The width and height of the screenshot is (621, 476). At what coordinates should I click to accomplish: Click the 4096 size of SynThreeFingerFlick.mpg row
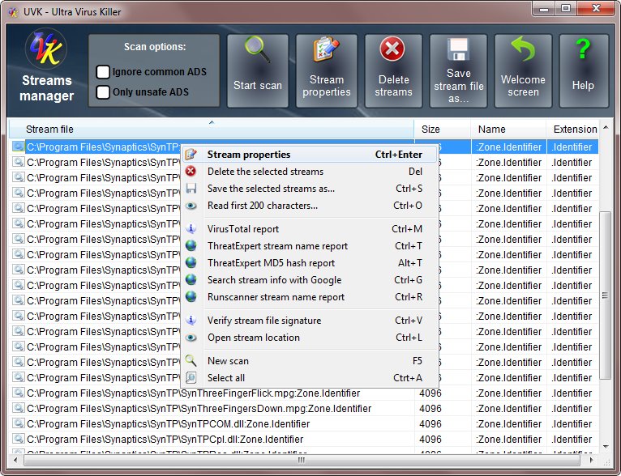(430, 393)
